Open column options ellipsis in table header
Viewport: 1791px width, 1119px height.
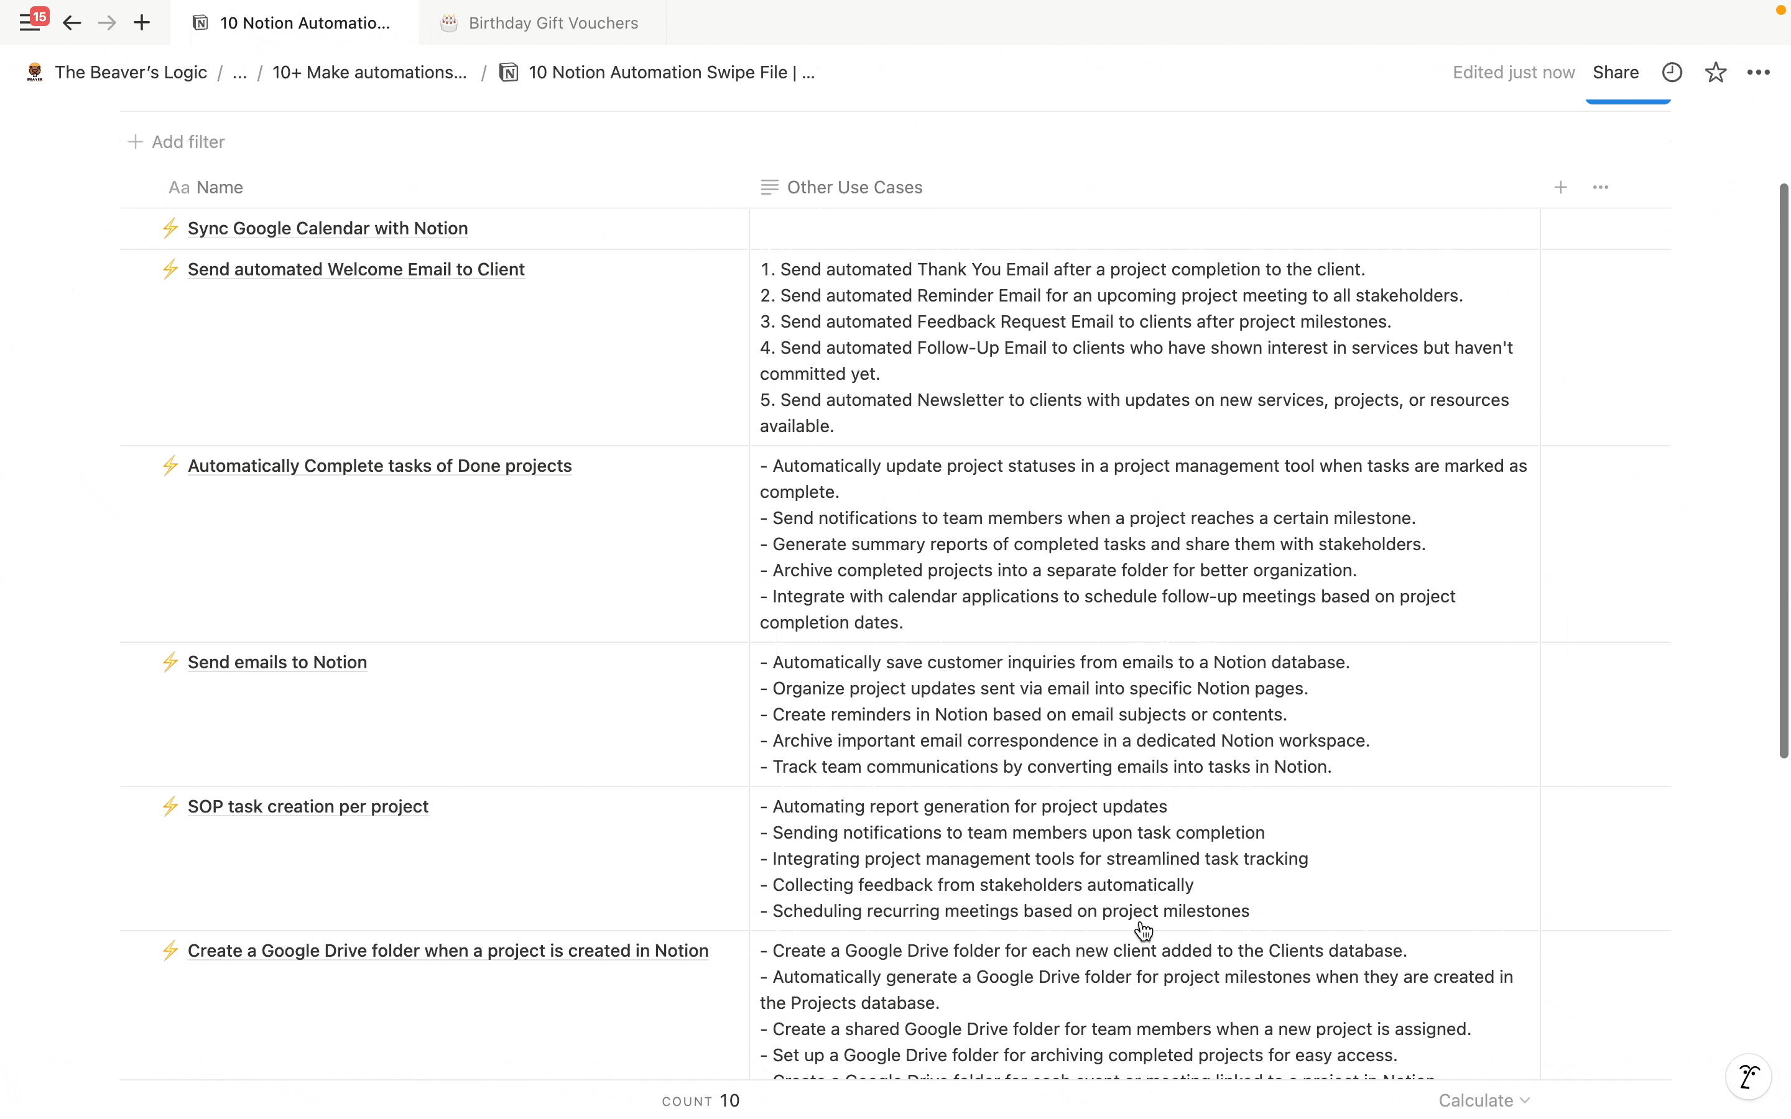coord(1601,188)
